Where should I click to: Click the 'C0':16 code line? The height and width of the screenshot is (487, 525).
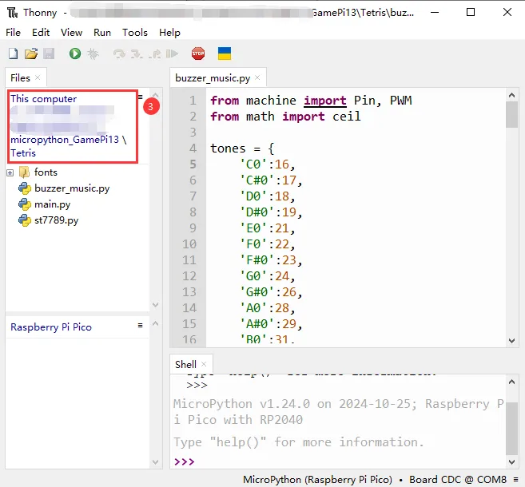click(x=267, y=164)
